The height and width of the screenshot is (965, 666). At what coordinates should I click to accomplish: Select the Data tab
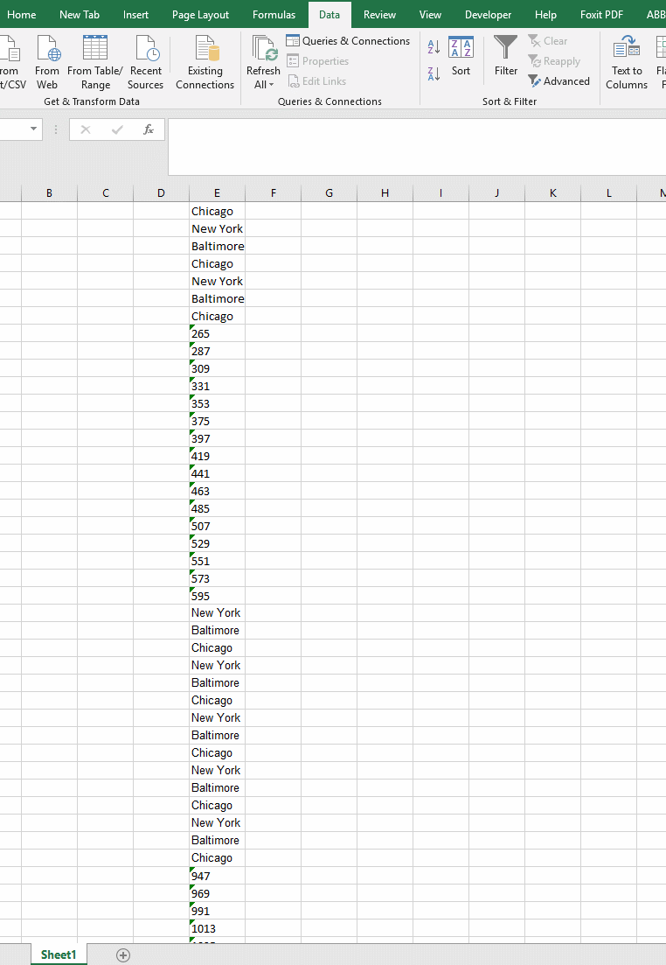tap(329, 15)
